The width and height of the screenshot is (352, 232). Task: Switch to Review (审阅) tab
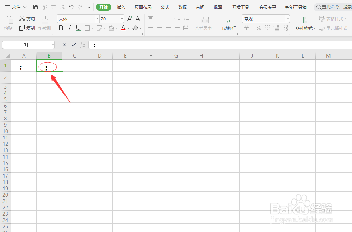(200, 7)
